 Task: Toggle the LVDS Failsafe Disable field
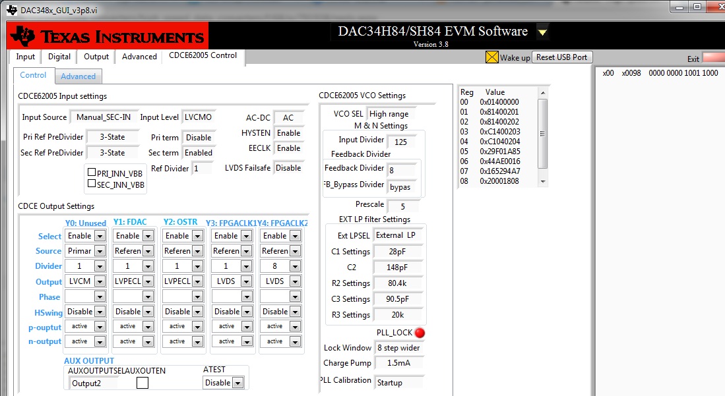(x=289, y=168)
